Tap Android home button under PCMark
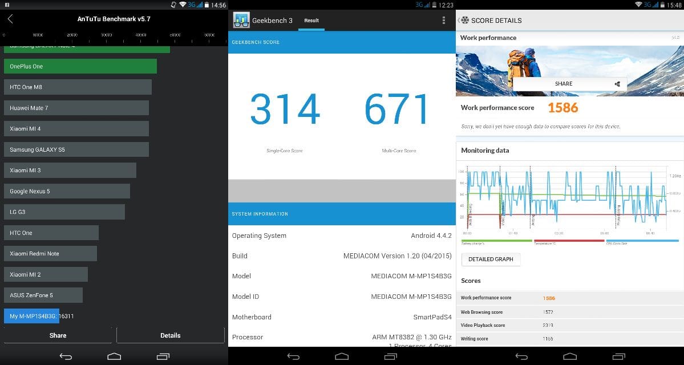The height and width of the screenshot is (365, 684). tap(570, 356)
